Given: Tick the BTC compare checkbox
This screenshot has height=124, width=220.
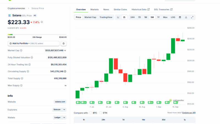Looking at the screenshot, I should [x=91, y=113].
